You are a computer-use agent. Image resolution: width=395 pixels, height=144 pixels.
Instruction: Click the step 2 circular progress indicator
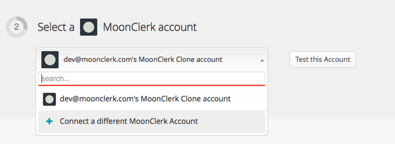[x=16, y=27]
